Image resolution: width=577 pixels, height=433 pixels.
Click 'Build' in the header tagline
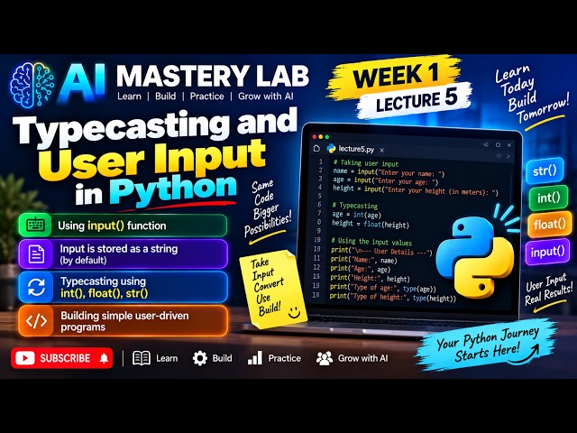coord(165,97)
